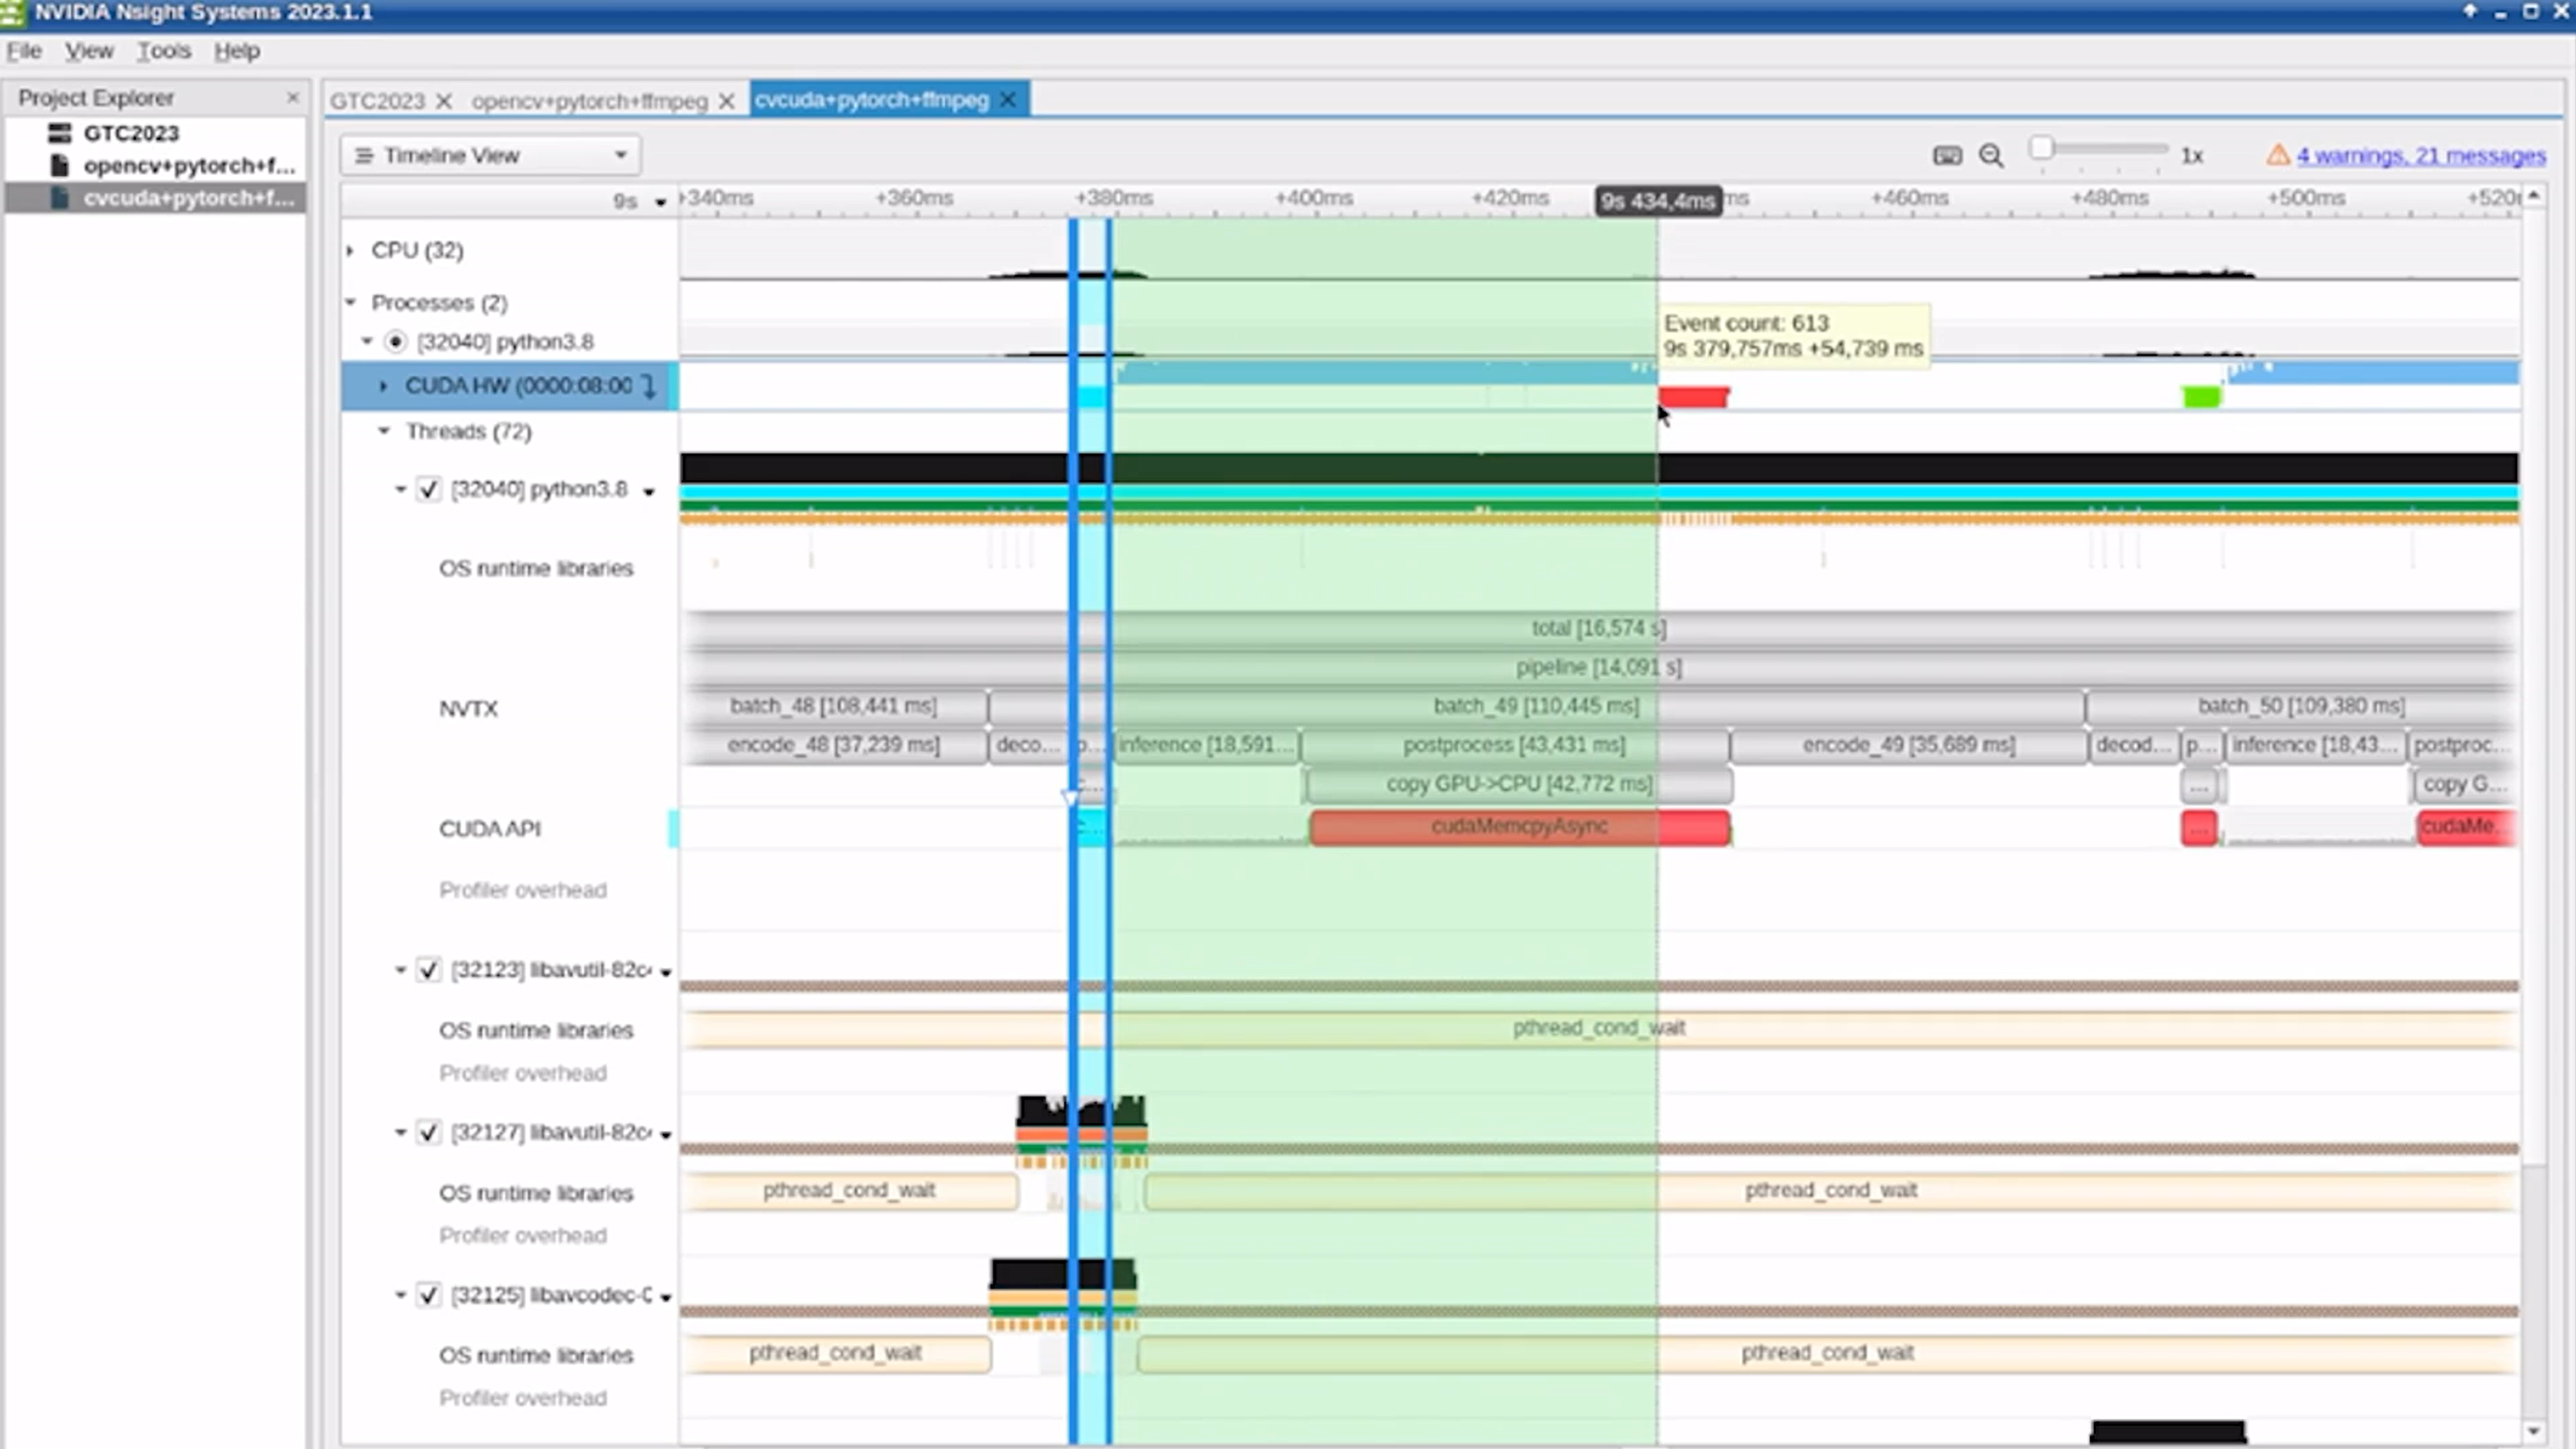The width and height of the screenshot is (2576, 1449).
Task: Uncheck the [32123] libavutil thread checkbox
Action: click(x=428, y=970)
